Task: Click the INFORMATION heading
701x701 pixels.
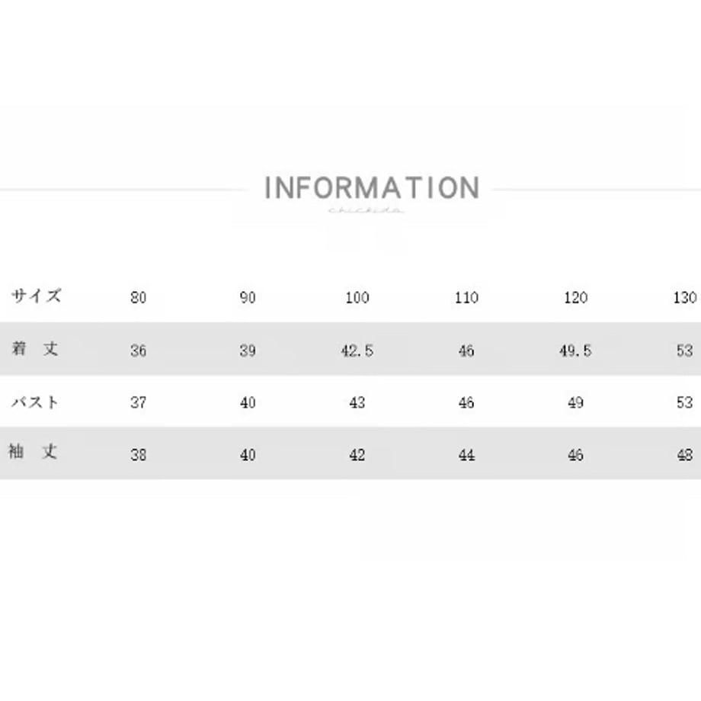Action: [372, 187]
